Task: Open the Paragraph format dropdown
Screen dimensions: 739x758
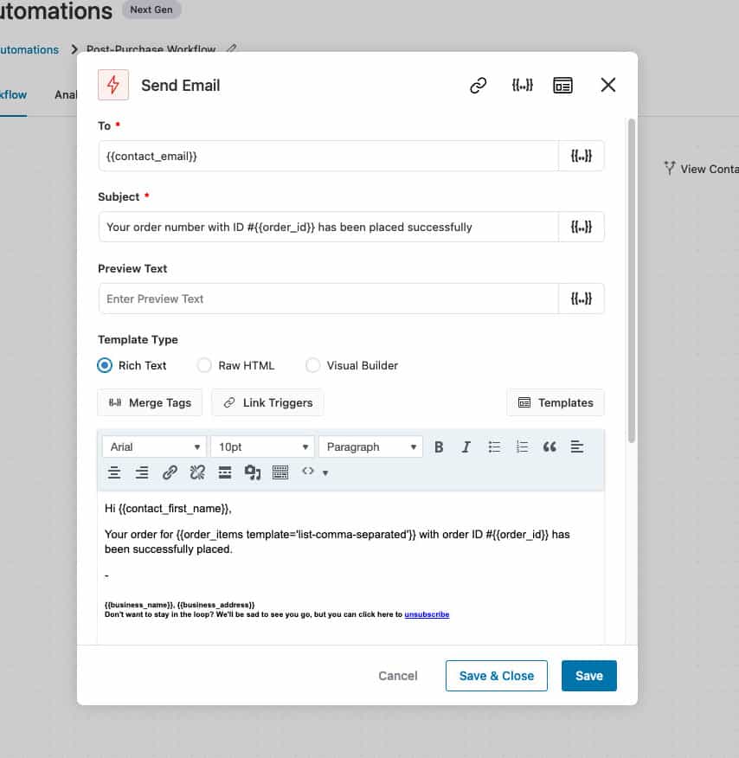Action: 370,446
